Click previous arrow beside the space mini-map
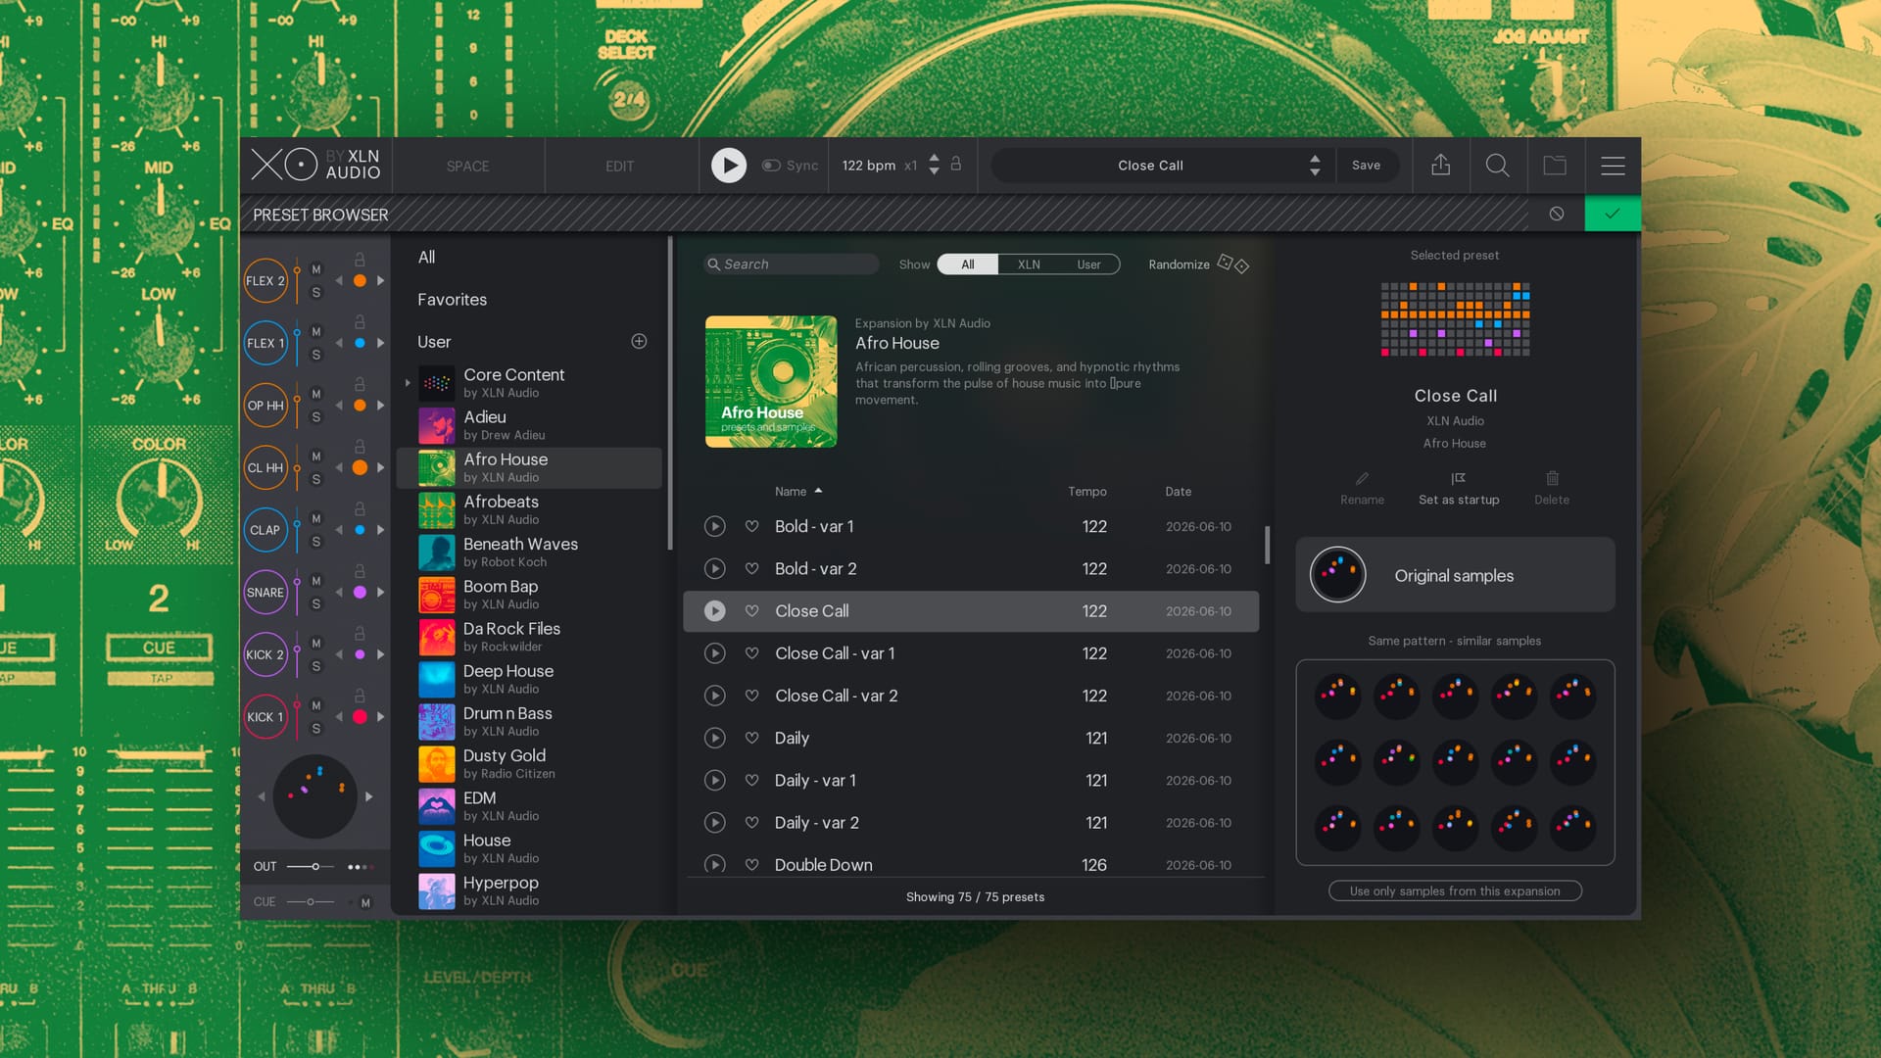This screenshot has width=1881, height=1058. [x=262, y=797]
